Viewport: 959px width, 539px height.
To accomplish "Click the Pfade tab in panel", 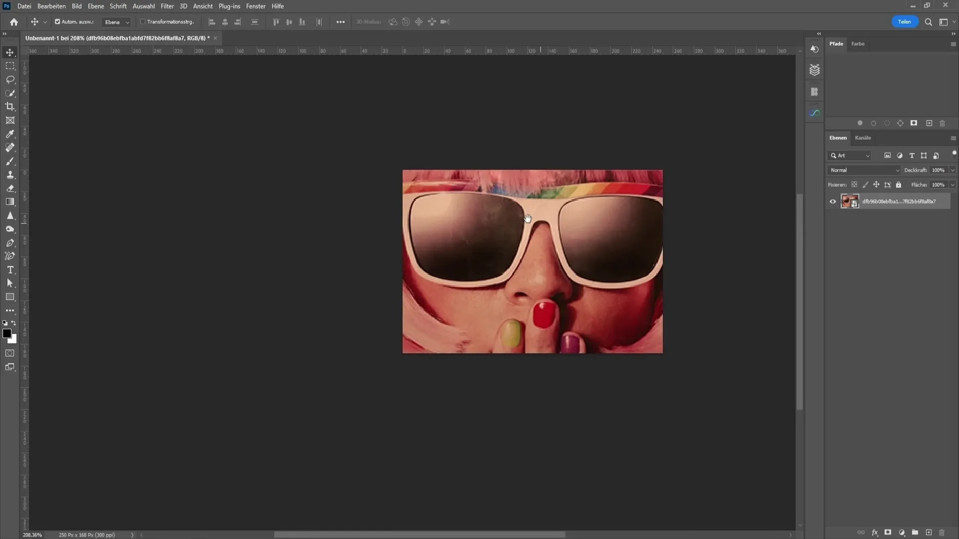I will (837, 43).
